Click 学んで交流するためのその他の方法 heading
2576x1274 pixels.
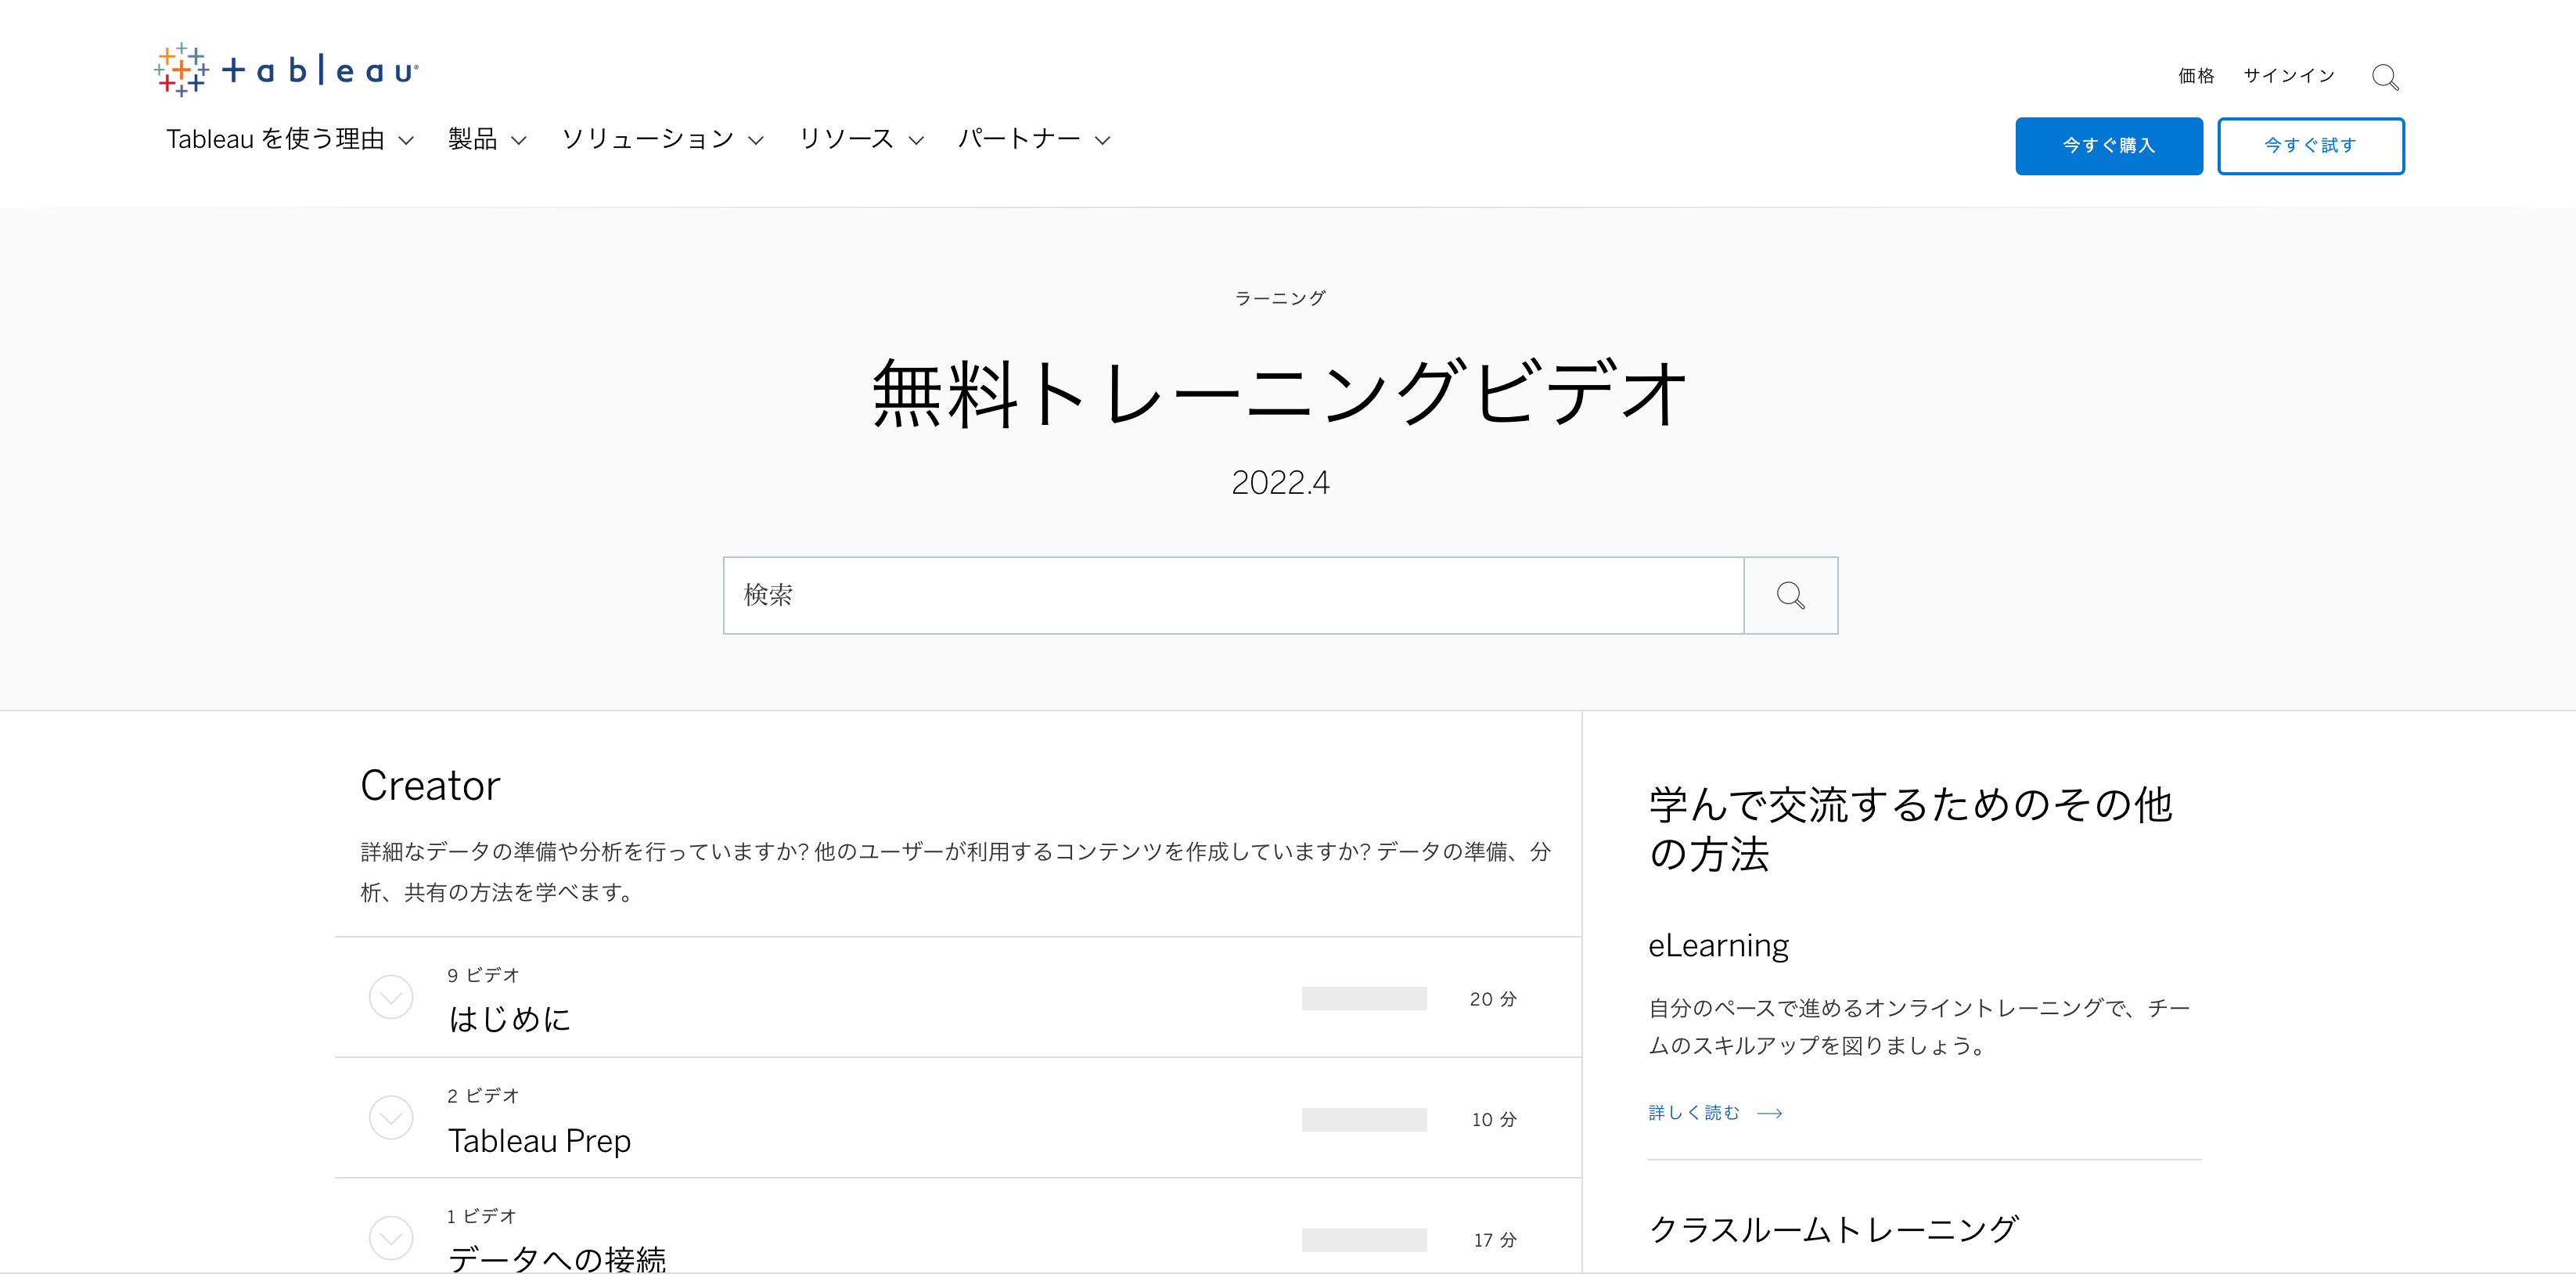pos(1910,829)
